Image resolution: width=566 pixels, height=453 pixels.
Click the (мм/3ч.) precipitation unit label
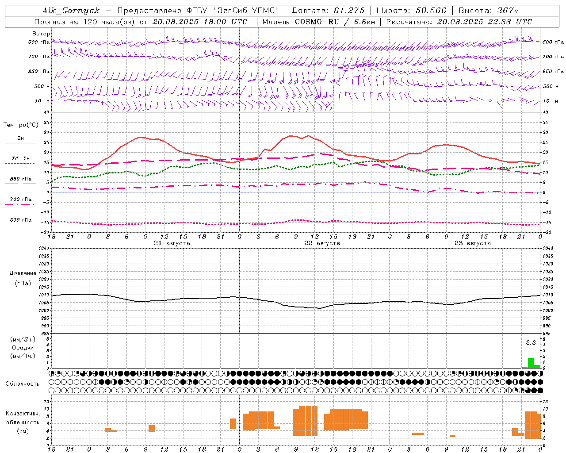(x=23, y=339)
